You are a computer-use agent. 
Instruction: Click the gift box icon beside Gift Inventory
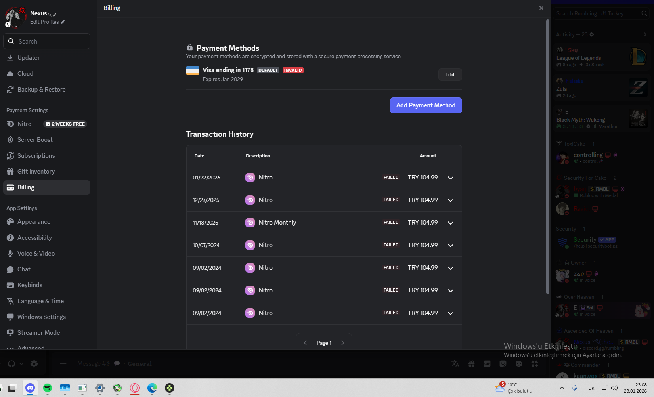pos(10,172)
